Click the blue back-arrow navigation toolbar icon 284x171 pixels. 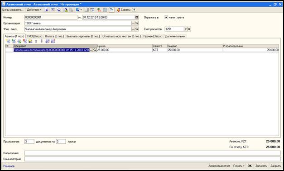(x=47, y=10)
